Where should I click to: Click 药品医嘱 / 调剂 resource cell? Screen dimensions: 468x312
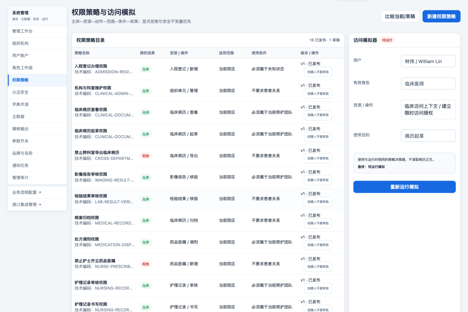coord(184,242)
